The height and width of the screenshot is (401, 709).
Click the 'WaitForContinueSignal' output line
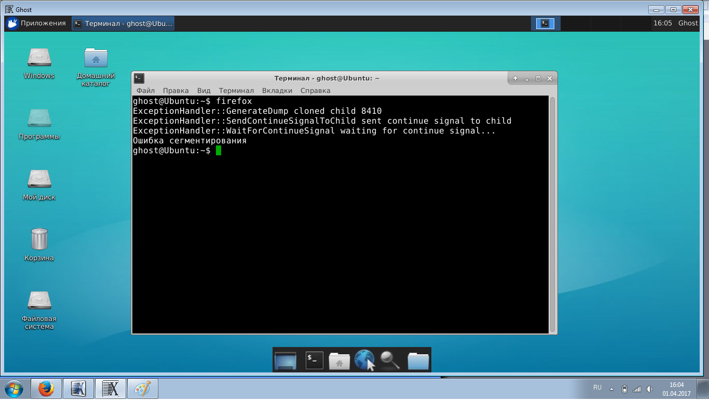(315, 130)
